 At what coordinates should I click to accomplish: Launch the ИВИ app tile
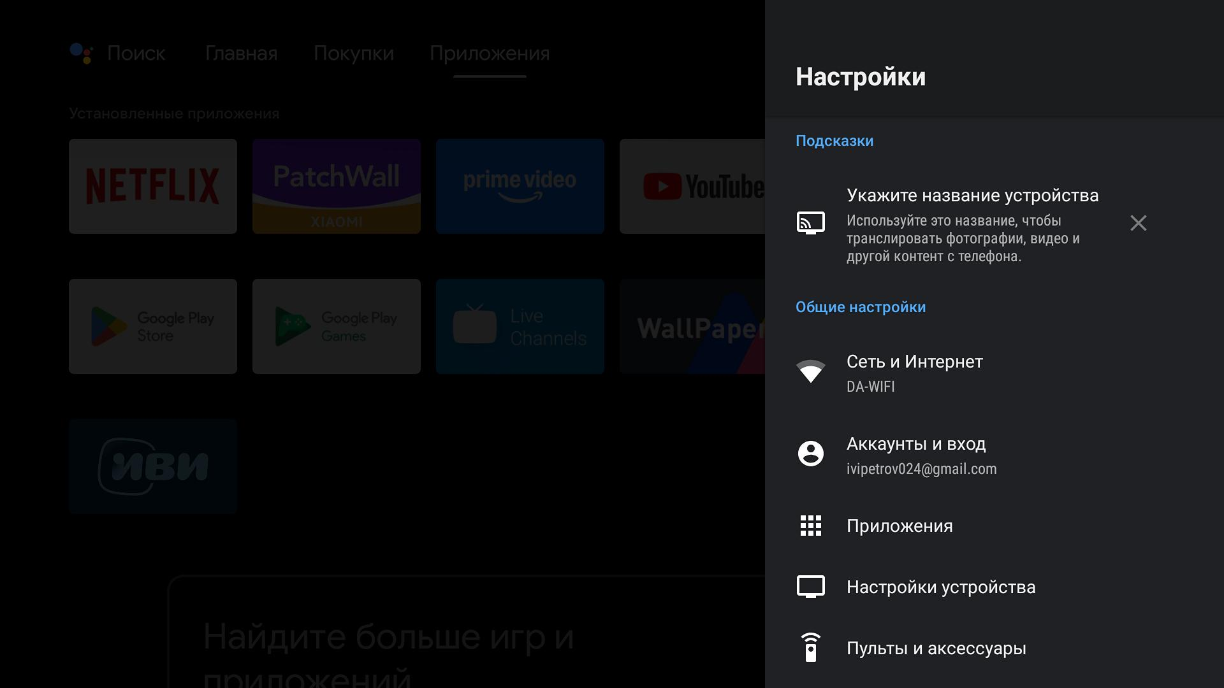point(153,466)
